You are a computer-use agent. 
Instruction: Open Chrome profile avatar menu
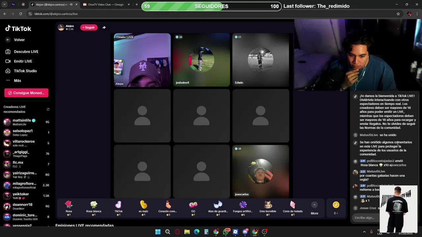pyautogui.click(x=409, y=14)
